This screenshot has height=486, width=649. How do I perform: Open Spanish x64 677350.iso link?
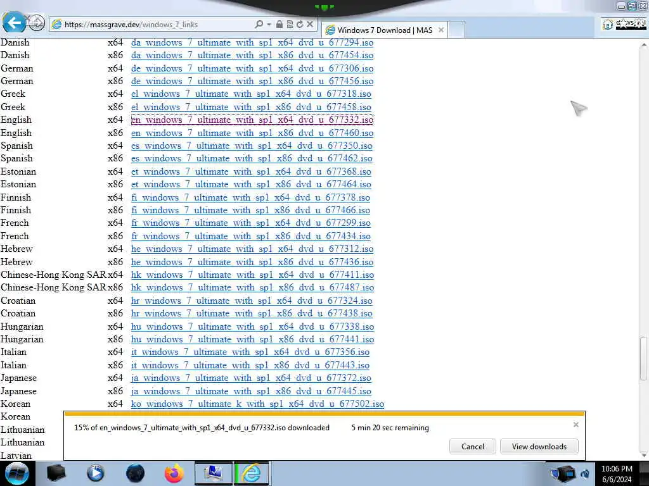coord(252,146)
